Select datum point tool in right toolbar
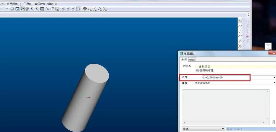 point(240,41)
